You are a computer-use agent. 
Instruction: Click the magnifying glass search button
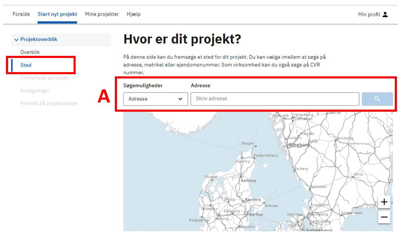(x=377, y=99)
